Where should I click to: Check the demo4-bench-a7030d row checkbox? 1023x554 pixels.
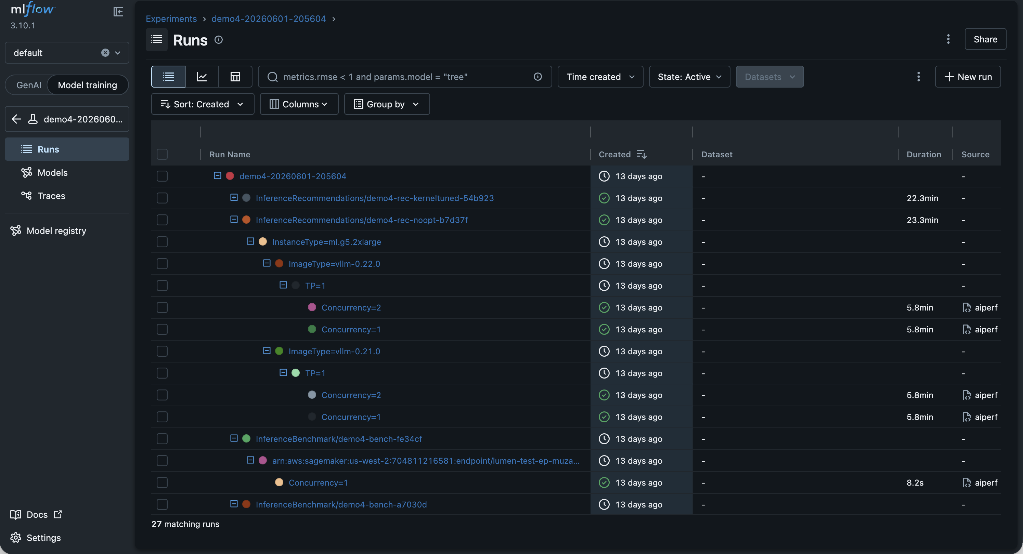pos(162,504)
